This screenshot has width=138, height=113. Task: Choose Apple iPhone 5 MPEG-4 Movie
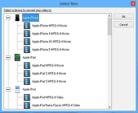50,50
